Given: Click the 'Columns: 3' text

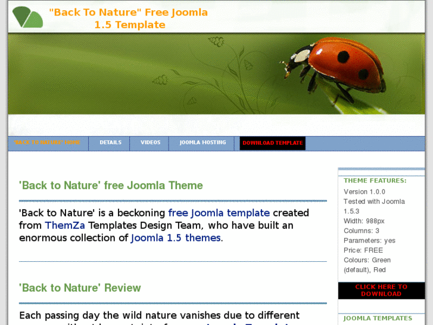Looking at the screenshot, I should click(361, 231).
